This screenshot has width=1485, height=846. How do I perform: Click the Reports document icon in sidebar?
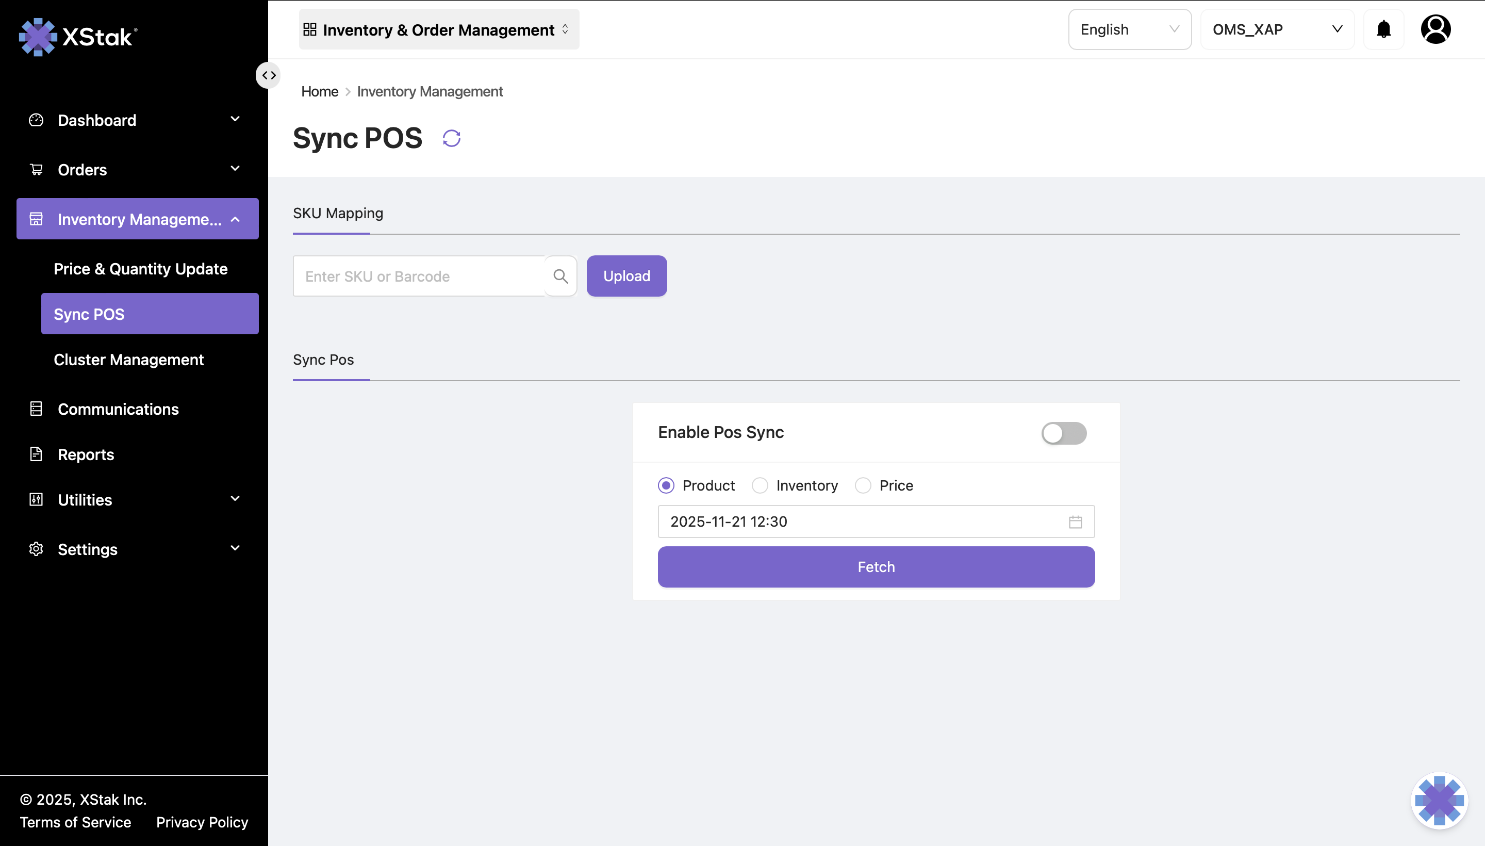[x=36, y=454]
